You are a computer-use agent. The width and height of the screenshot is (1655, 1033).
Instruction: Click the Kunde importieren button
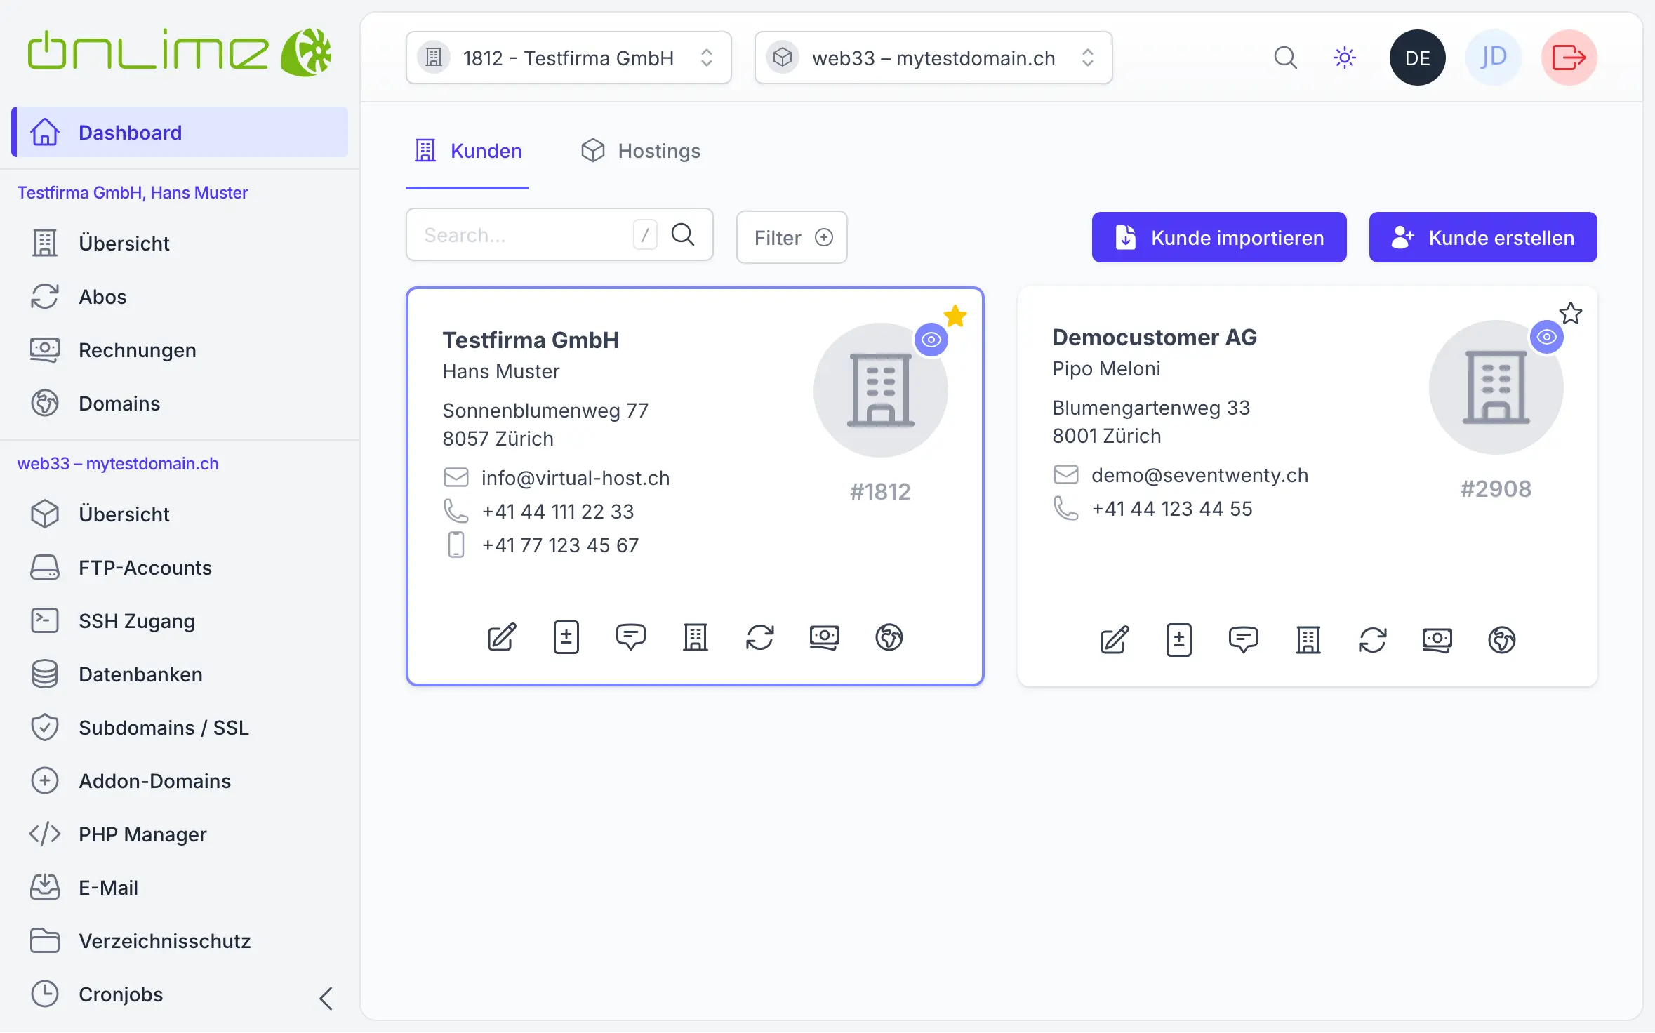1218,238
